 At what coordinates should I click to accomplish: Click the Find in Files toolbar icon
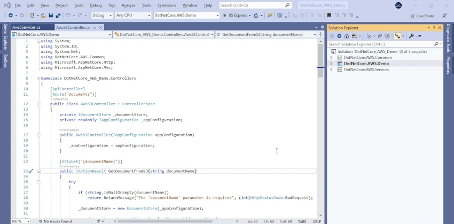point(270,16)
